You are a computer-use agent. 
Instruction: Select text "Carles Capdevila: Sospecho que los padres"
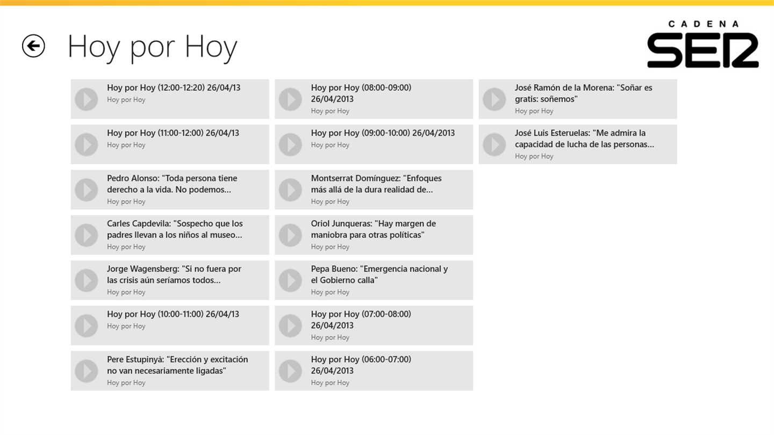175,229
